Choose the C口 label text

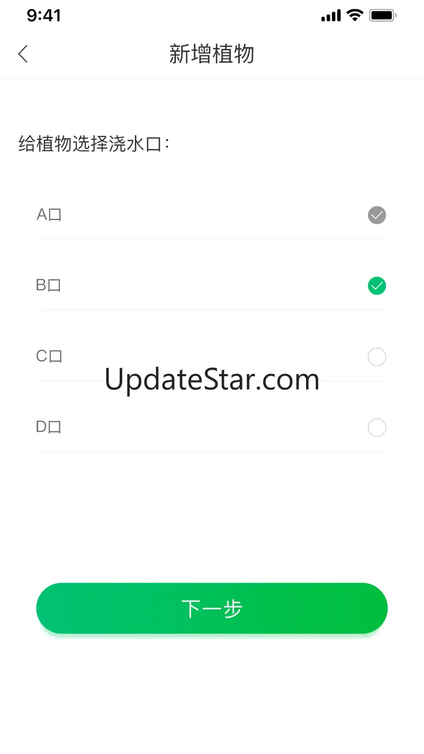pos(49,356)
